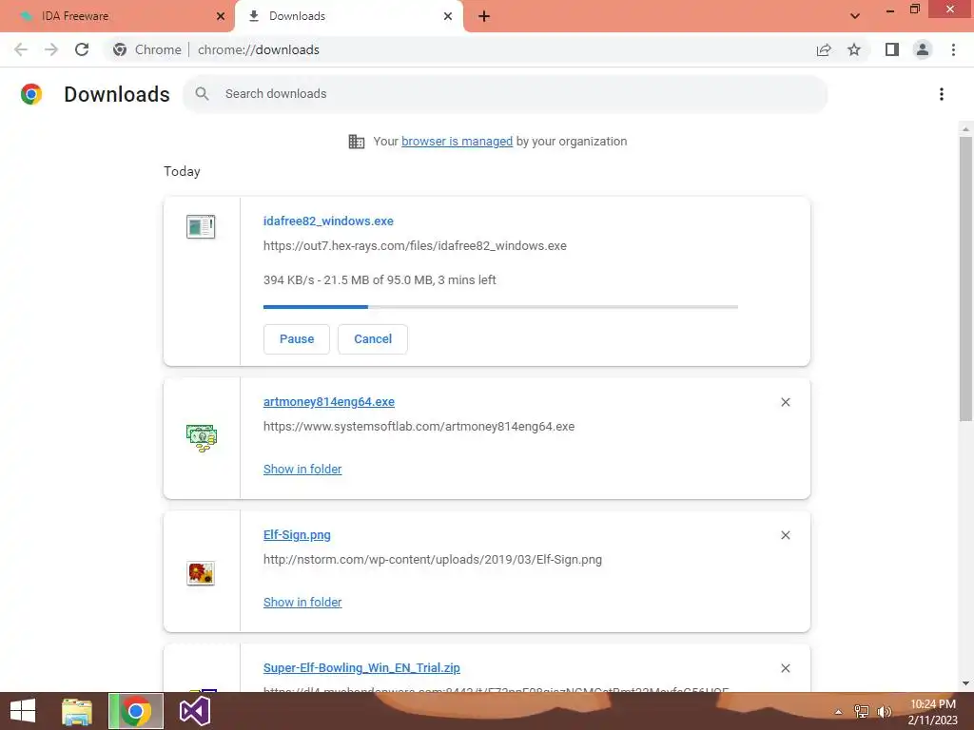
Task: Click the hex-rays.com source URL text
Action: pyautogui.click(x=415, y=246)
